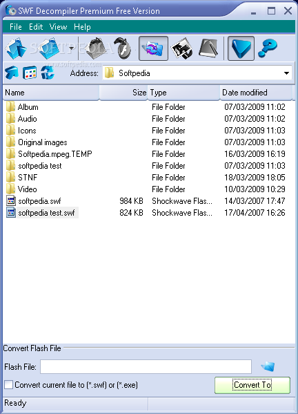Toggle the folder browser icon with purple arrows
Image resolution: width=298 pixels, height=414 pixels.
pyautogui.click(x=153, y=48)
